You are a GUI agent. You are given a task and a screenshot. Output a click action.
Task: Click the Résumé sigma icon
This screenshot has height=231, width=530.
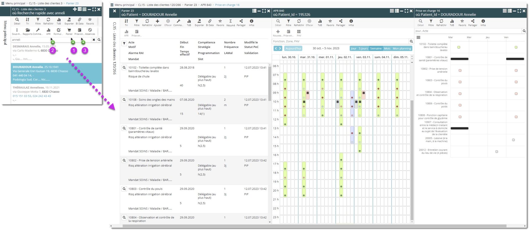point(230,21)
